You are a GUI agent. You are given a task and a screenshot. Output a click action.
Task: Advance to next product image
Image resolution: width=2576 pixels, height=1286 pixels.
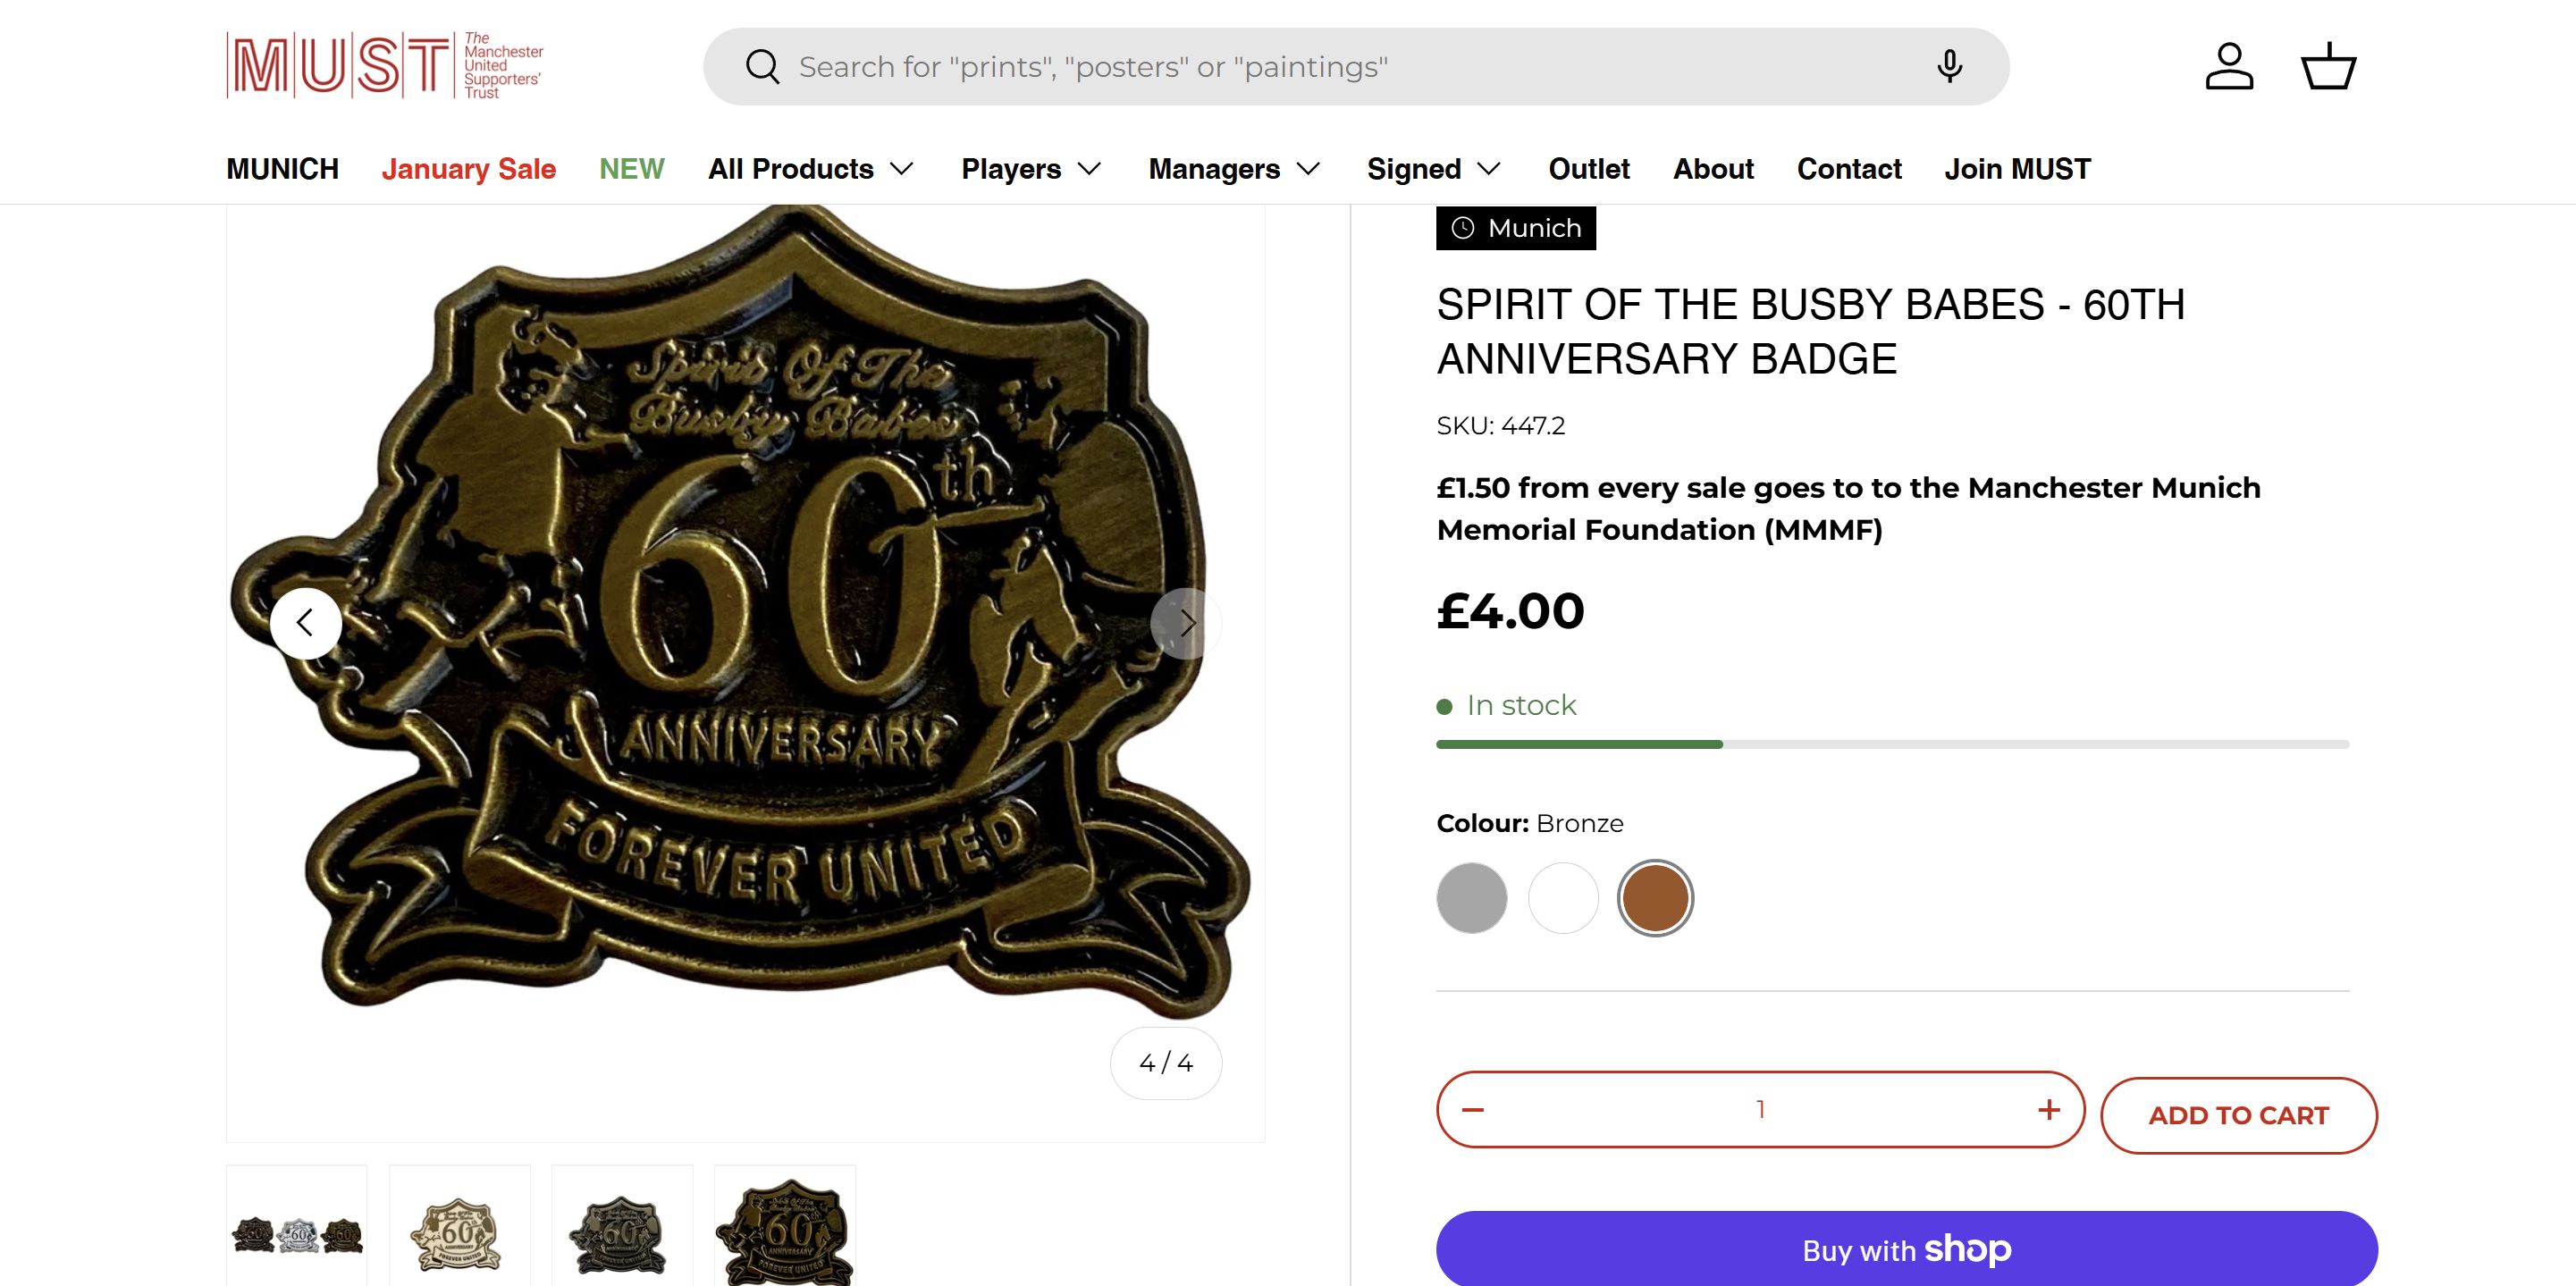pyautogui.click(x=1186, y=623)
